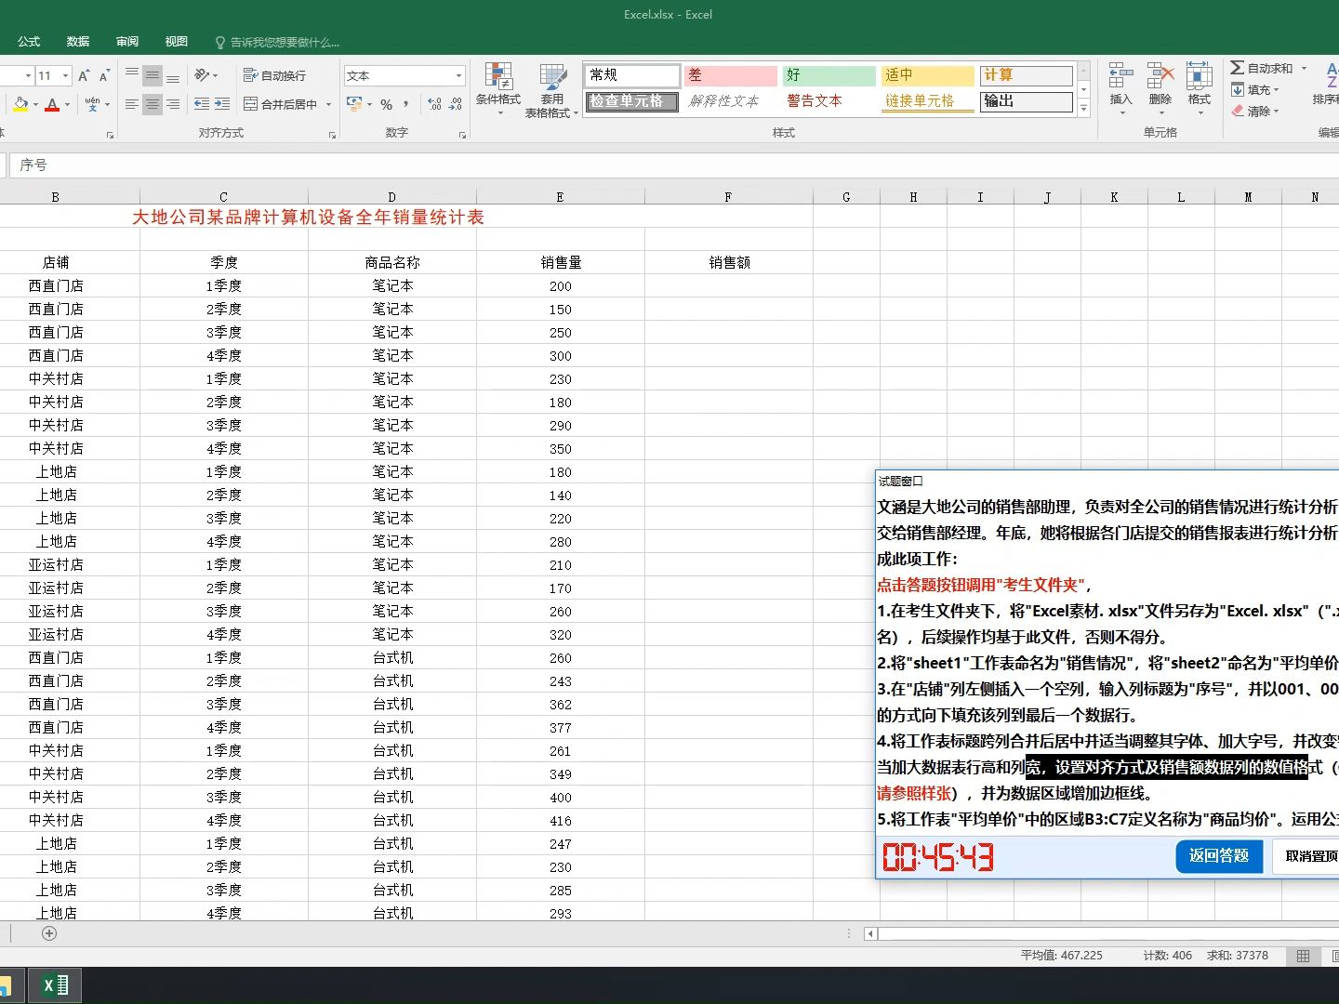
Task: Increase the decimal places
Action: pyautogui.click(x=435, y=104)
